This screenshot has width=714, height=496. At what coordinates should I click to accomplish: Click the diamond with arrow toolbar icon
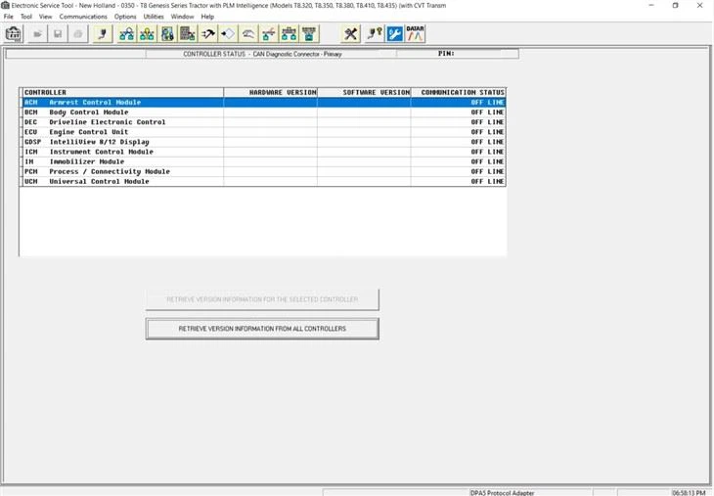228,34
